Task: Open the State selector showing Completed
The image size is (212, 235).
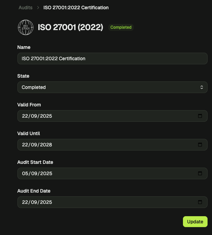Action: [x=112, y=87]
